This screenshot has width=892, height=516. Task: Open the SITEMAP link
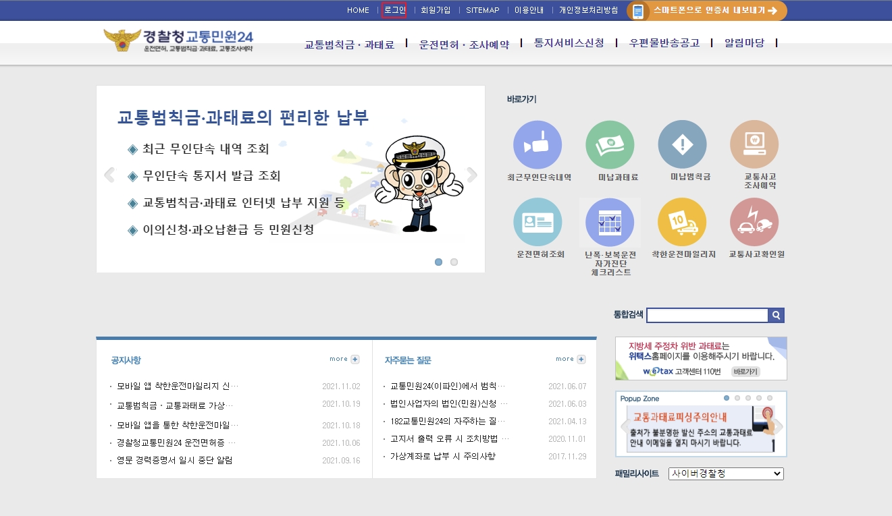[x=483, y=10]
